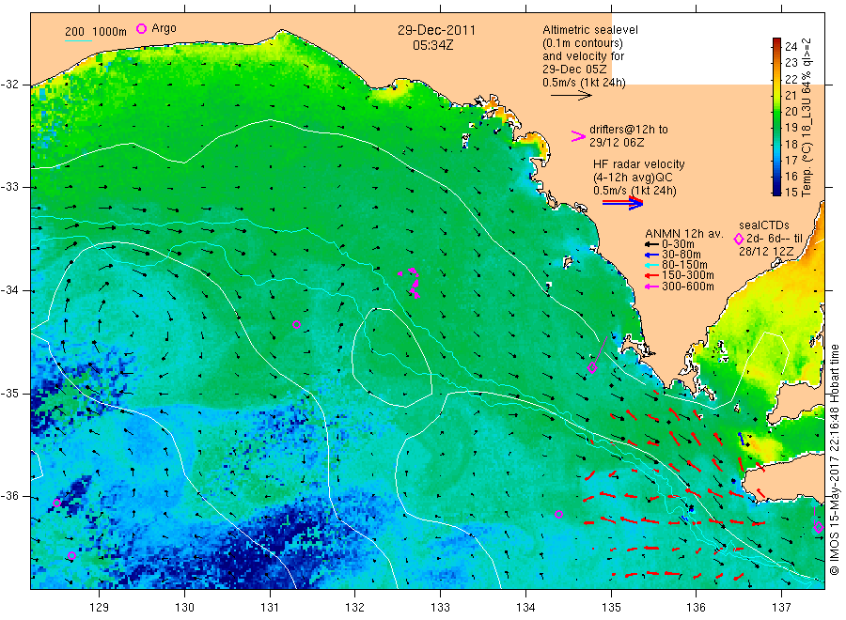Click the Argo float marker near 131.3E, 34.3S
Image resolution: width=846 pixels, height=620 pixels.
(x=296, y=324)
